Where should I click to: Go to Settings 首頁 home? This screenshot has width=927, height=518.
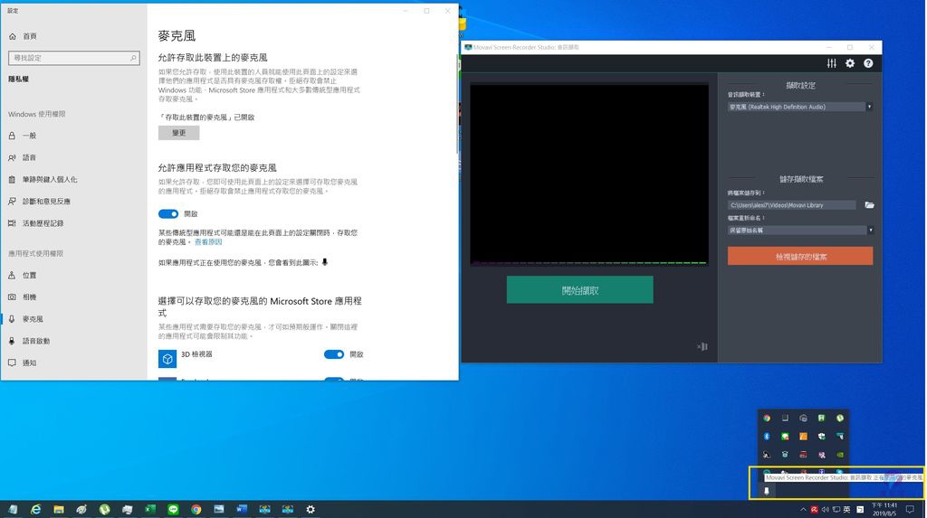pos(24,36)
